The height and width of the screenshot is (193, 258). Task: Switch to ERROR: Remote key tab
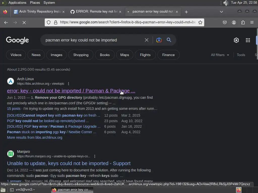click(96, 12)
